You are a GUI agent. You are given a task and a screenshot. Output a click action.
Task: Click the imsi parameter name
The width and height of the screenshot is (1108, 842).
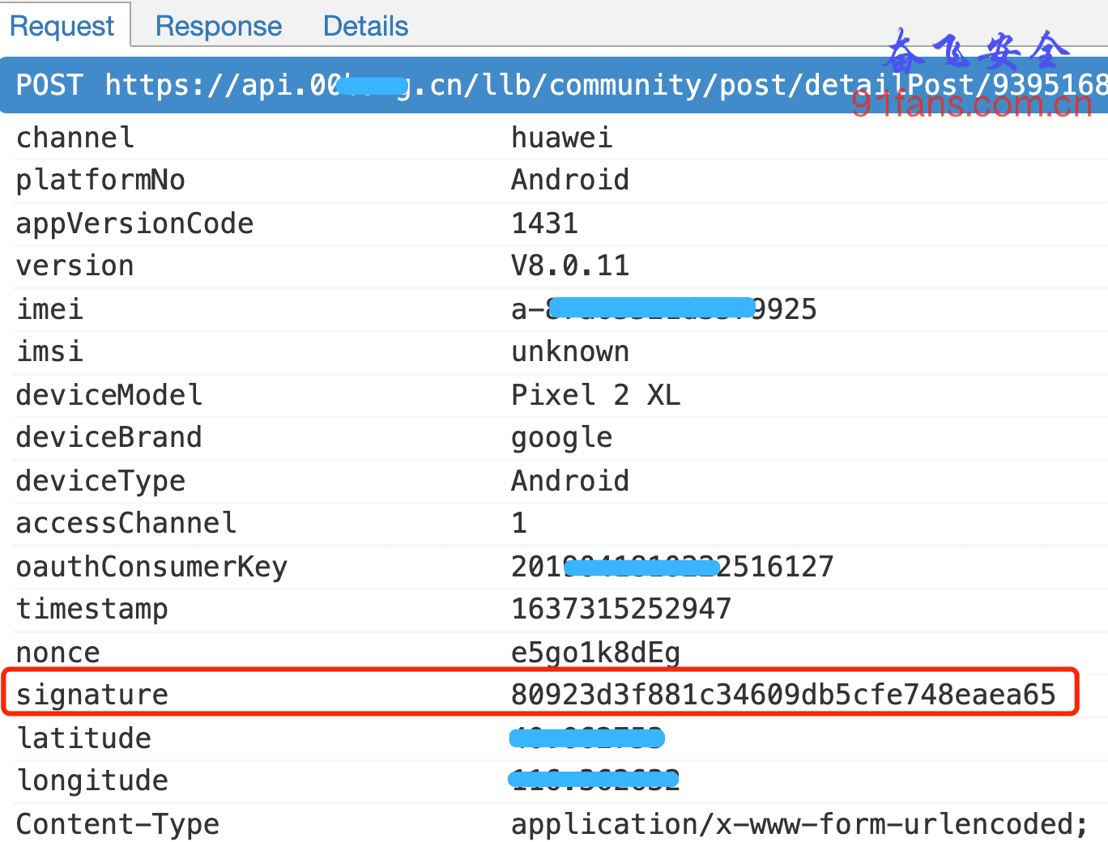50,351
